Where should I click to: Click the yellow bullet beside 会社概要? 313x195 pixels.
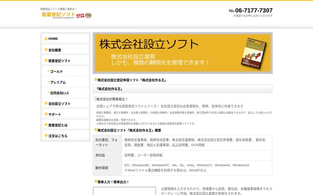(46, 50)
